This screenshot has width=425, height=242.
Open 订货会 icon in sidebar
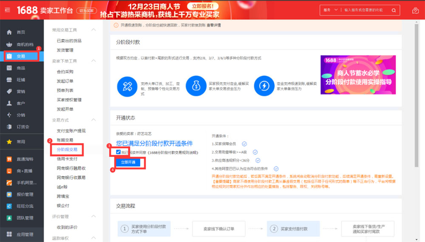pos(9,127)
